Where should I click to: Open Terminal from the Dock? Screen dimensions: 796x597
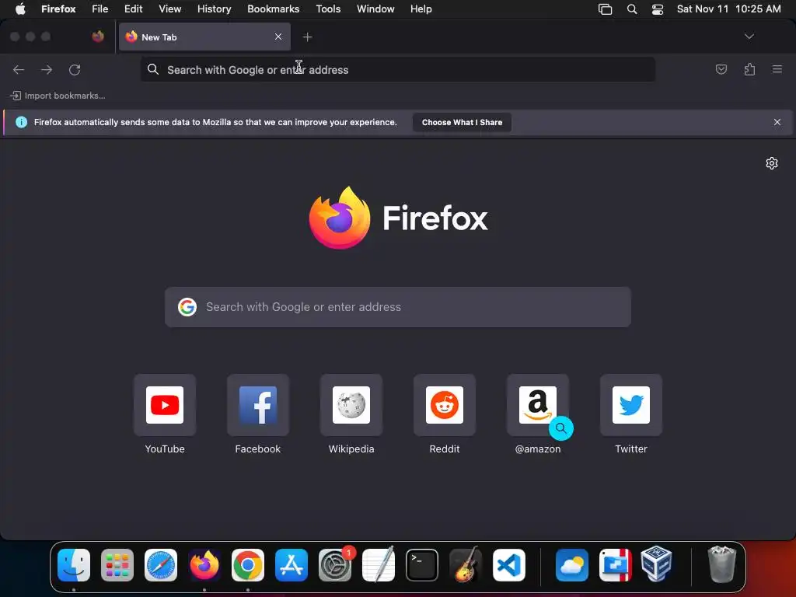click(422, 564)
